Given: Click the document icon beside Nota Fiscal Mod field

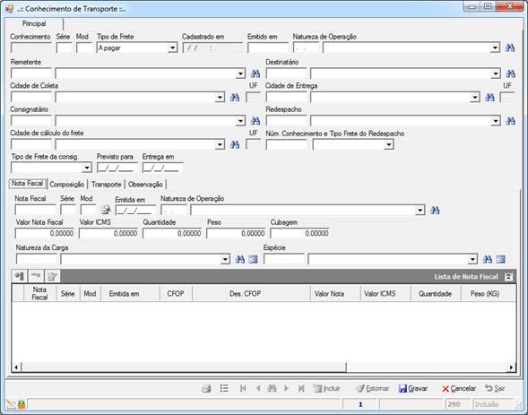Looking at the screenshot, I should (106, 210).
